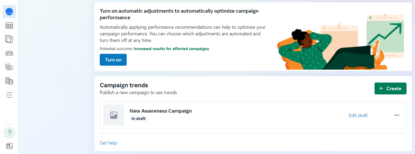
Task: Click the New Awareness Campaign image placeholder
Action: 114,115
